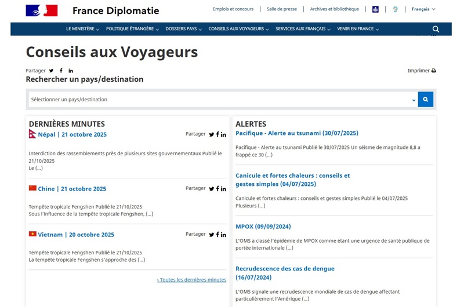Open the Le Ministère menu
The image size is (464, 307).
point(82,29)
